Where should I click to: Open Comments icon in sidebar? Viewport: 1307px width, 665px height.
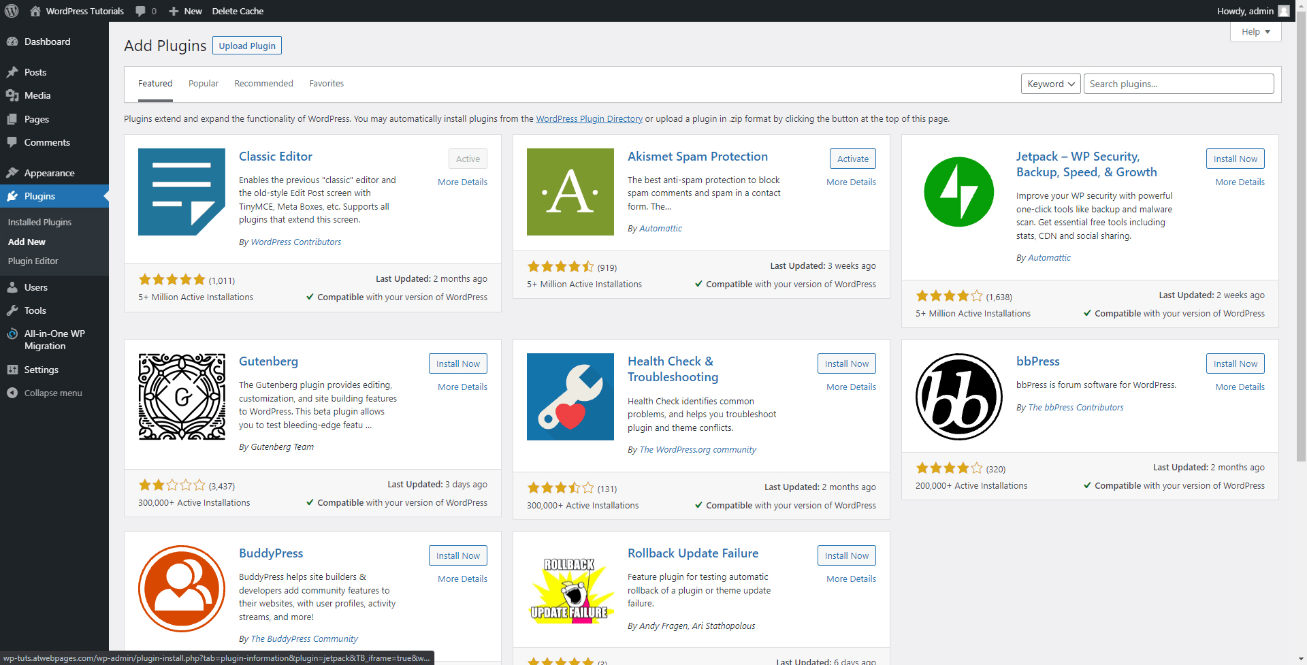point(12,142)
